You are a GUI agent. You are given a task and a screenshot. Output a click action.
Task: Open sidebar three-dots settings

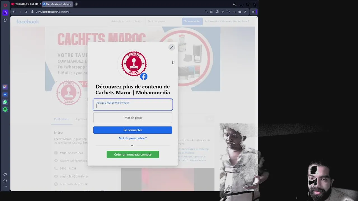(x=5, y=187)
